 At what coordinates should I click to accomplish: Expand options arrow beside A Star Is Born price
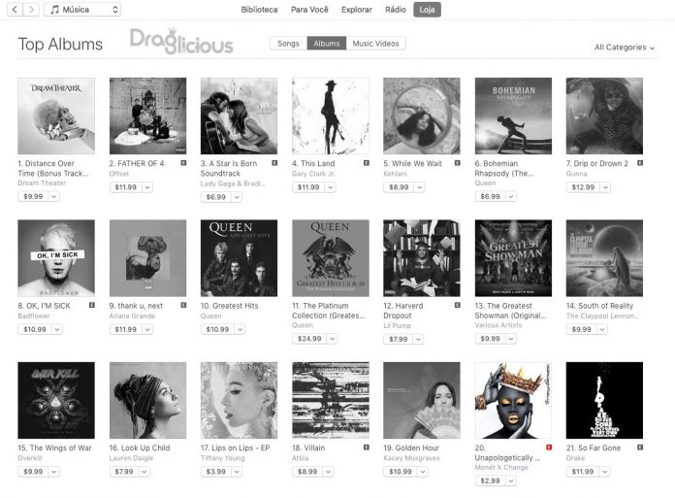[237, 197]
